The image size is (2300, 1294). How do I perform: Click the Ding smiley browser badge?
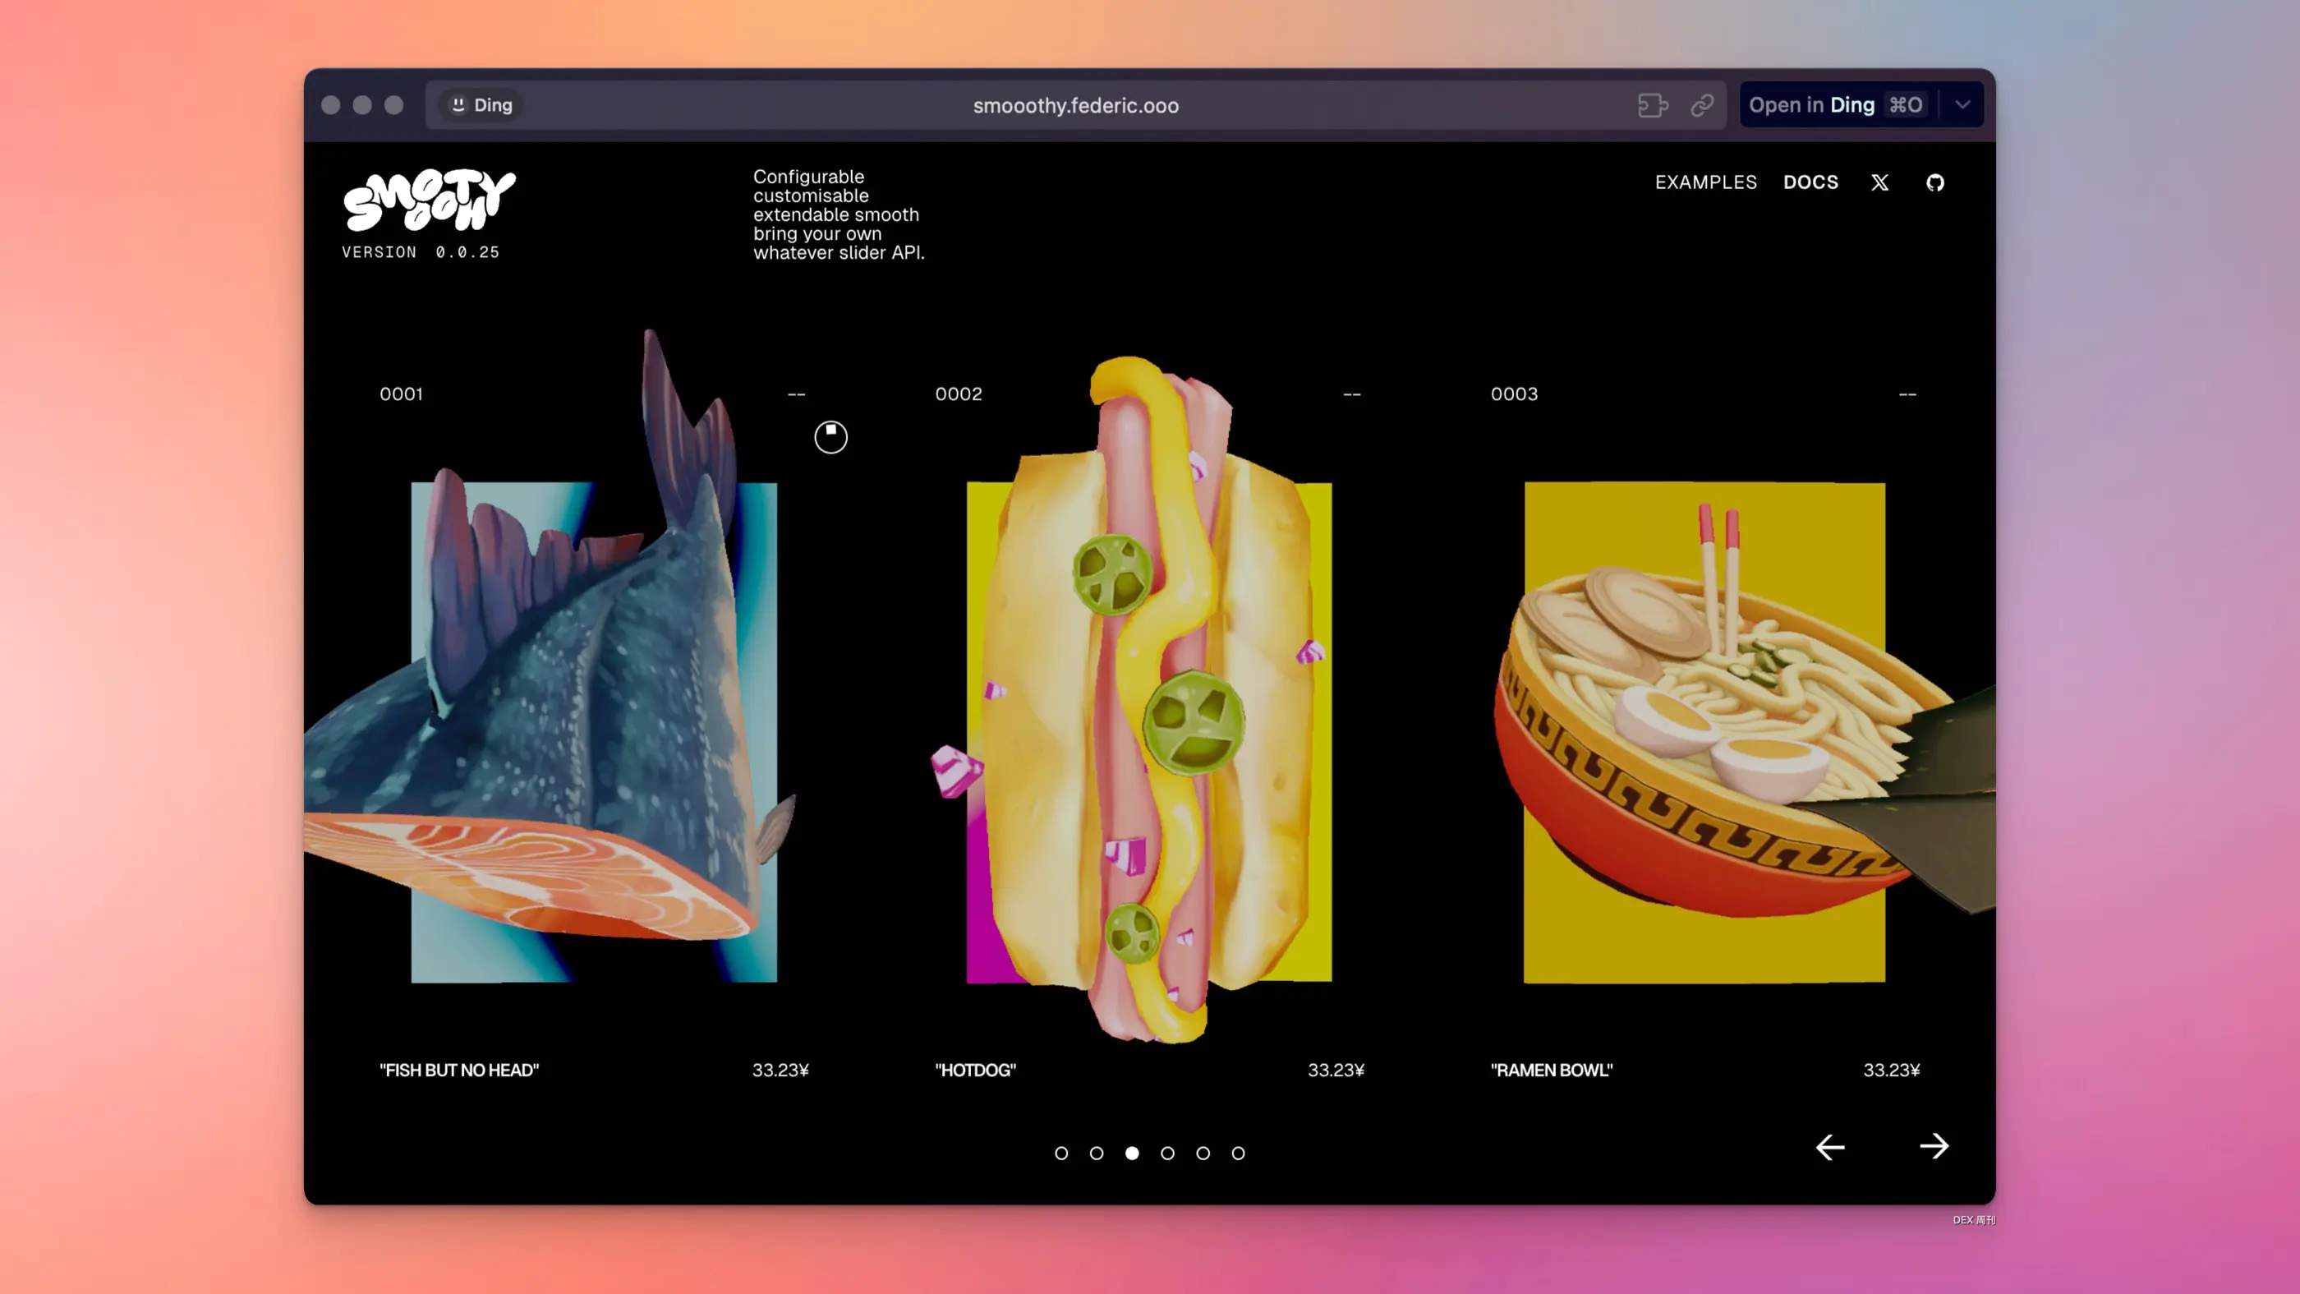(481, 105)
